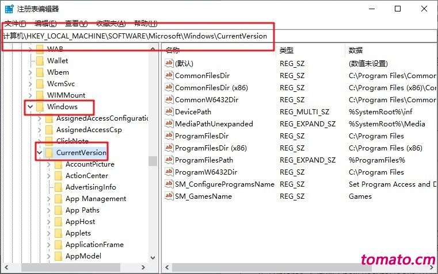
Task: Open the 文件(F) menu
Action: 16,24
